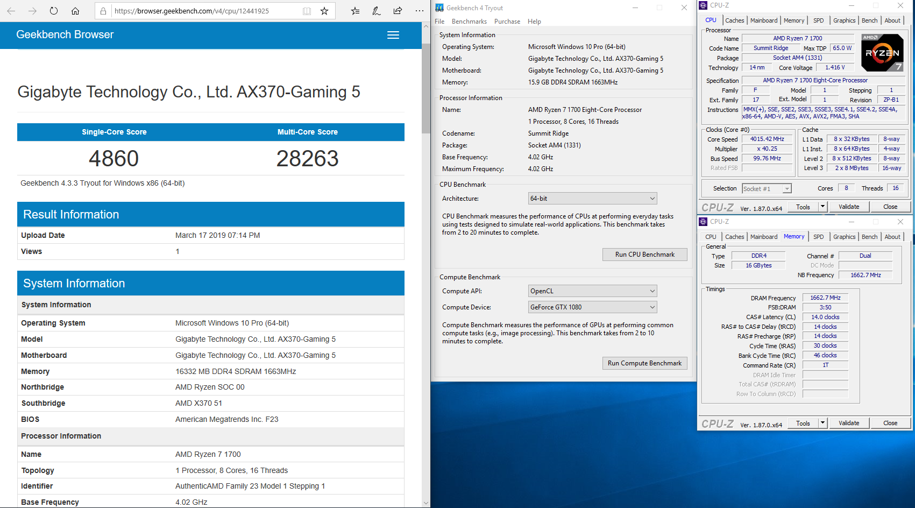915x508 pixels.
Task: Switch to Graphics tab in bottom CPU-Z
Action: [844, 237]
